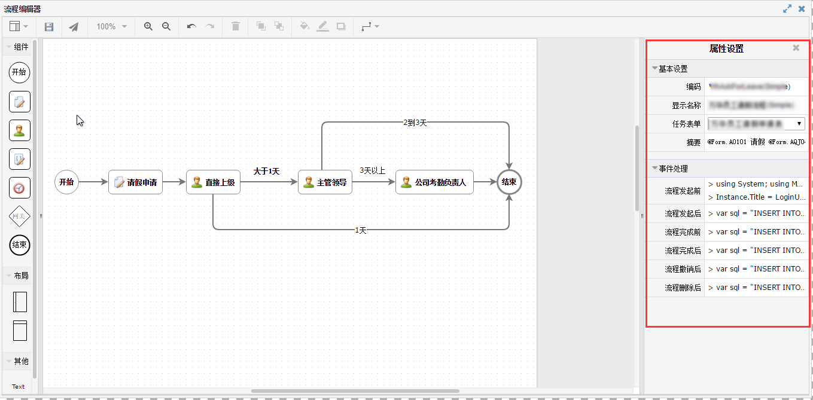Open the view layout dropdown in the toolbar
This screenshot has width=813, height=400.
pyautogui.click(x=19, y=27)
